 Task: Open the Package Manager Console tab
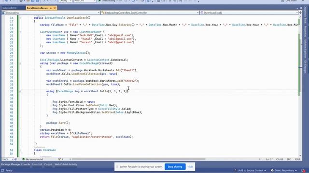[x=15, y=164]
